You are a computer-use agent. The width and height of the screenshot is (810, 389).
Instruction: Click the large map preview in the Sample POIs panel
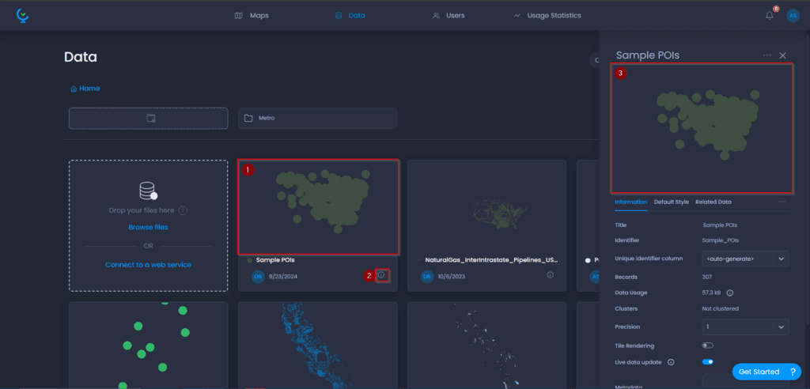pyautogui.click(x=702, y=128)
